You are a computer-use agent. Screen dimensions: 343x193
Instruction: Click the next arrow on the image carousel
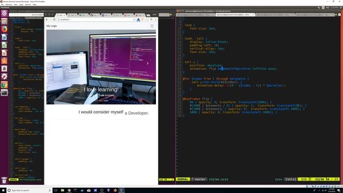tap(148, 63)
